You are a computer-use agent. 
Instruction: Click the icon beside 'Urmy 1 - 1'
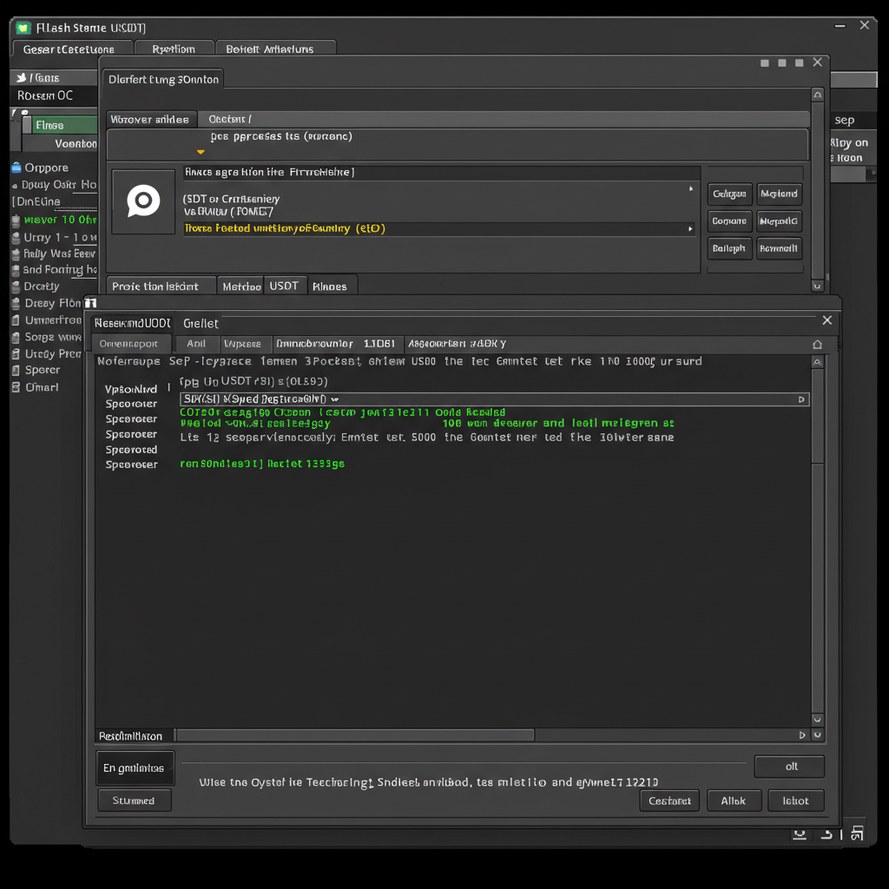point(16,238)
